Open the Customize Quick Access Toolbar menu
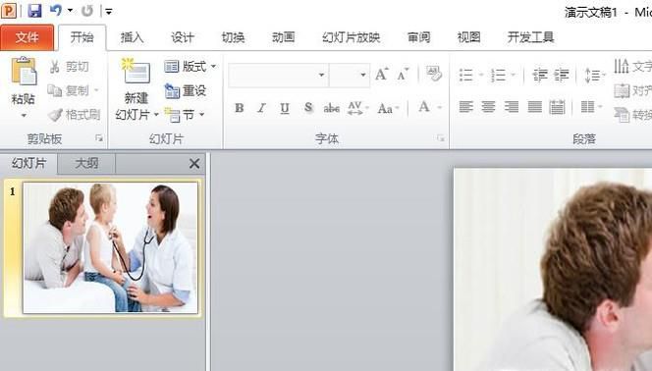 tap(109, 12)
